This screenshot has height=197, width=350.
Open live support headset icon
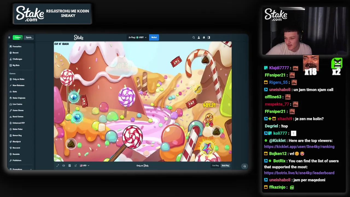(244, 166)
